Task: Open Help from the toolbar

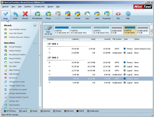Action: point(128,16)
